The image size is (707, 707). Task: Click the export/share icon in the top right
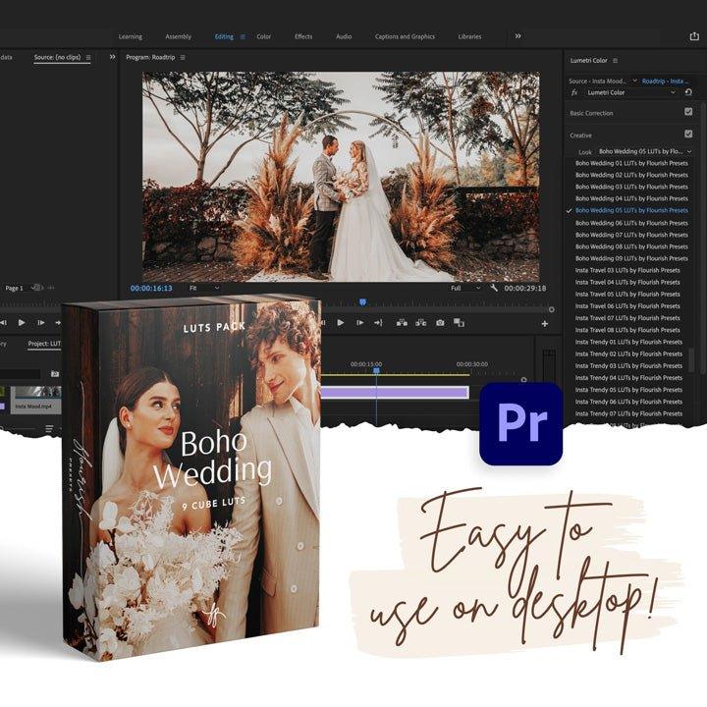[695, 36]
